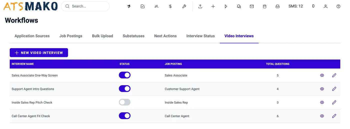Click the Support Agent Intro Questions name
Image resolution: width=350 pixels, height=129 pixels.
pos(33,89)
